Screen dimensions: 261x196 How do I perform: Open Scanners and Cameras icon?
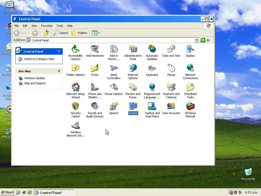[171, 91]
